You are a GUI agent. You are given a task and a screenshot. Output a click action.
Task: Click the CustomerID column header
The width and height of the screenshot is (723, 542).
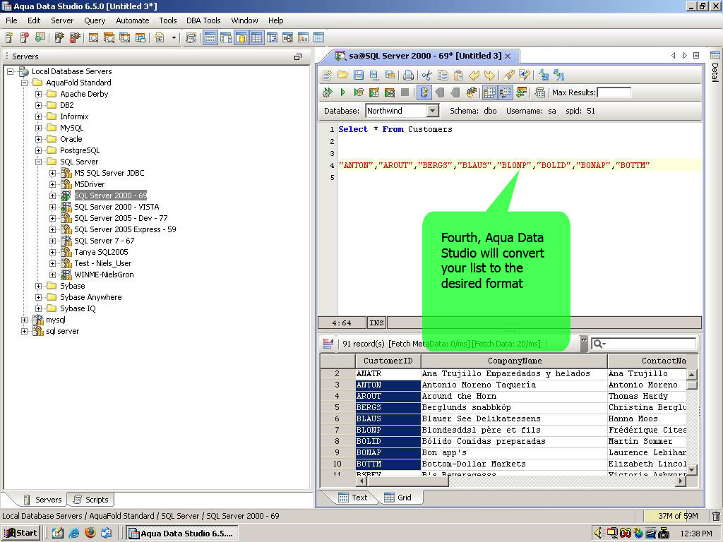tap(388, 361)
